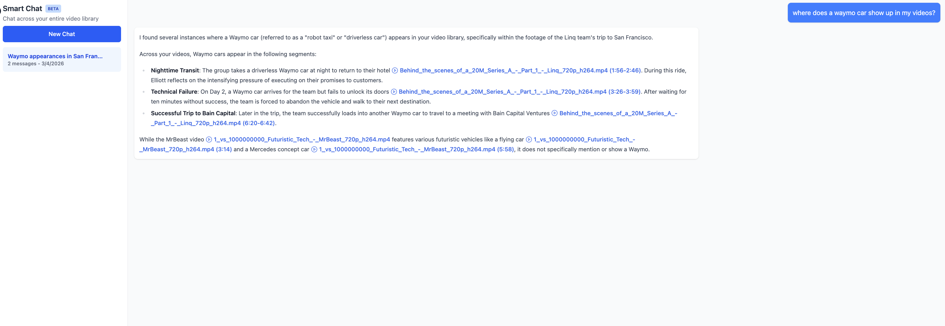Image resolution: width=945 pixels, height=326 pixels.
Task: Click the 'Nighttime Transit' bold heading
Action: point(174,70)
